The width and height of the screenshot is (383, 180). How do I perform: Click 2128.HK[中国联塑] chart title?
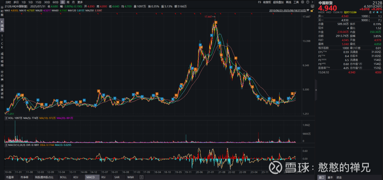[17, 7]
